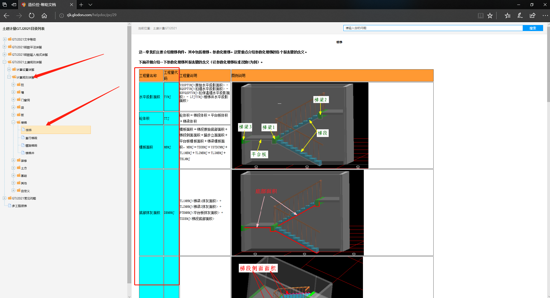550x298 pixels.
Task: Expand the GTJ2021钢筋输入格式详解 node
Action: click(5, 54)
